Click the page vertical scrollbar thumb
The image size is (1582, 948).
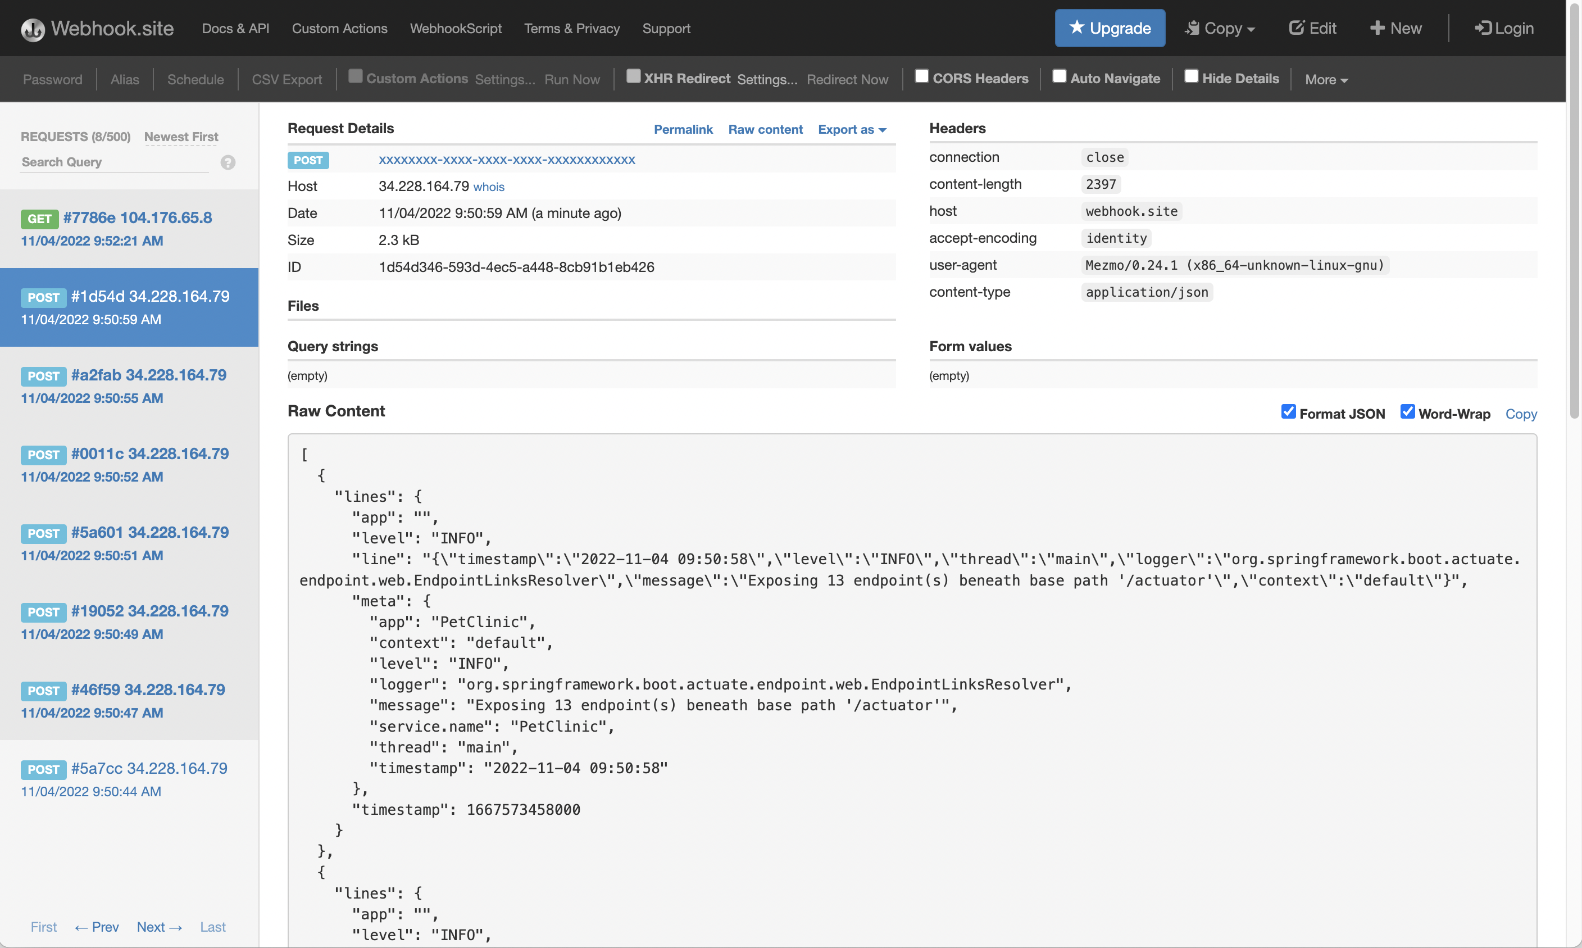coord(1574,211)
